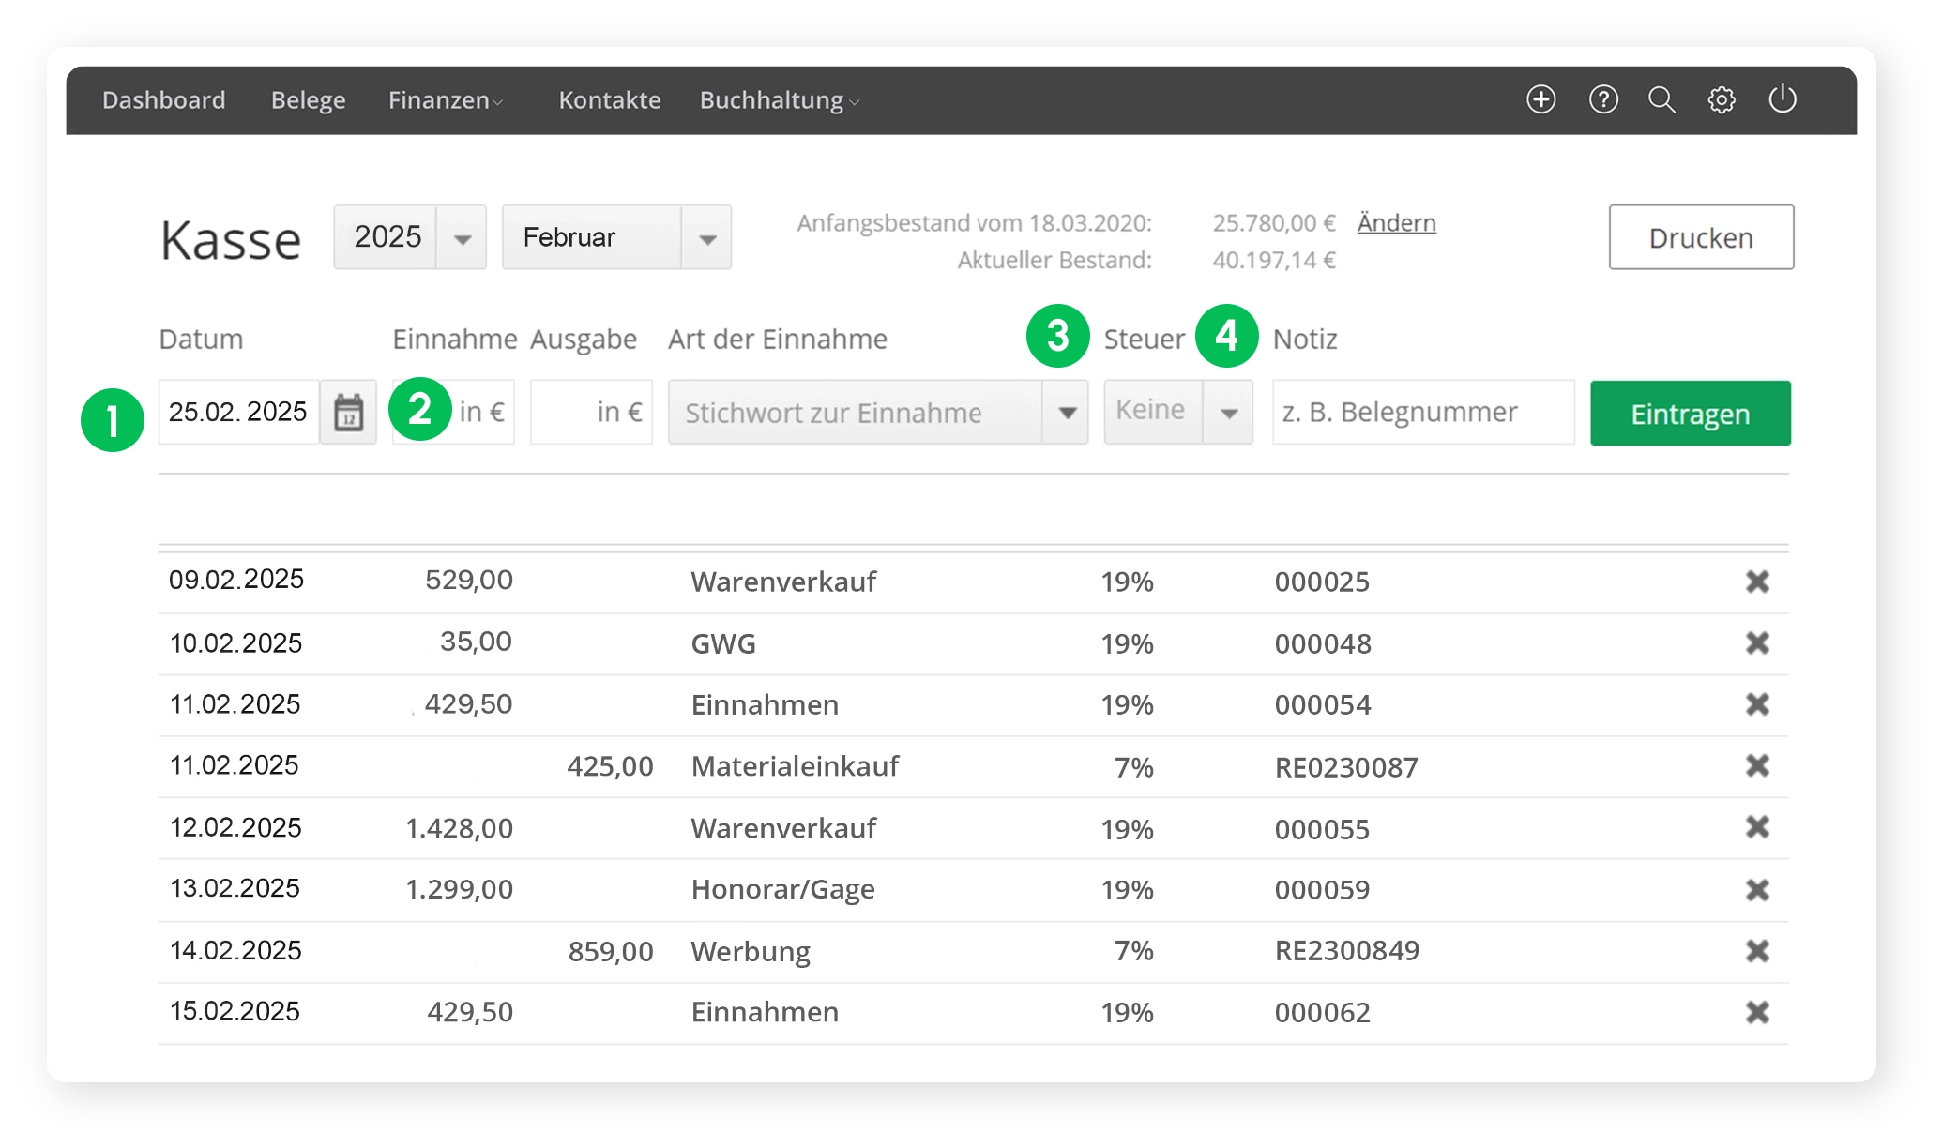Click the search magnifier icon
Viewport: 1942px width, 1148px height.
pos(1661,99)
